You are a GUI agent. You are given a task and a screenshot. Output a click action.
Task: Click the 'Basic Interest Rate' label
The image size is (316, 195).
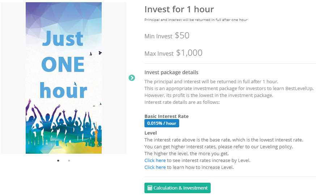(166, 116)
